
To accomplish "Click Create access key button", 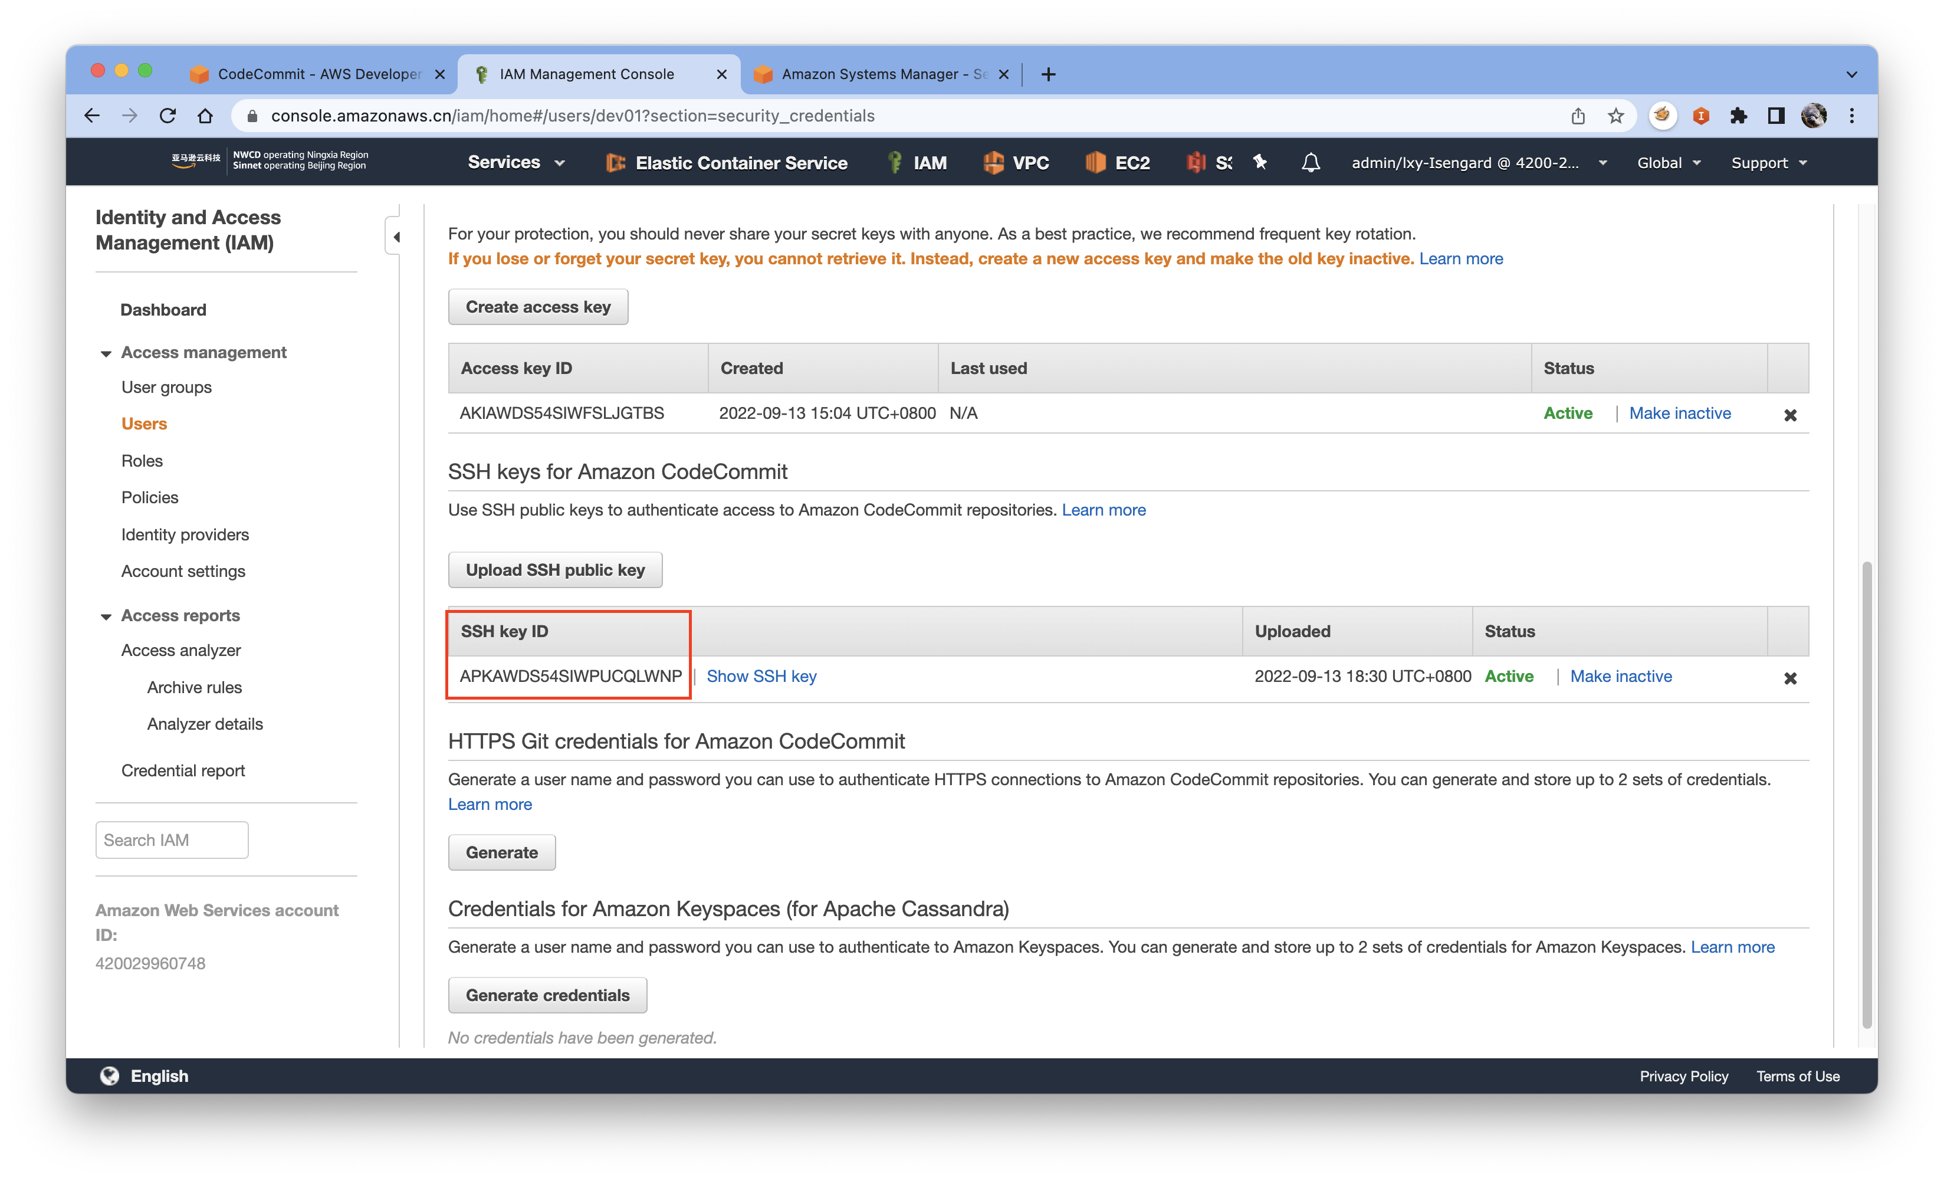I will (x=538, y=307).
